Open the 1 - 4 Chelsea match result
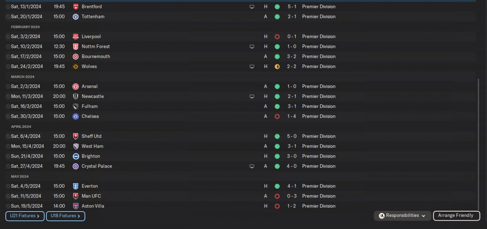The height and width of the screenshot is (229, 487). click(x=292, y=117)
